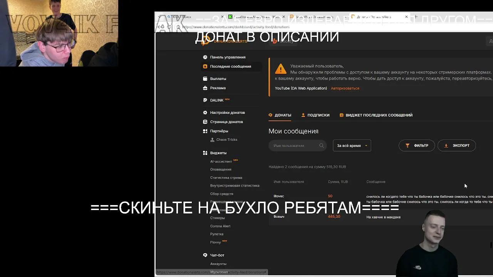Click message На хавчик в макдаке

click(x=383, y=217)
